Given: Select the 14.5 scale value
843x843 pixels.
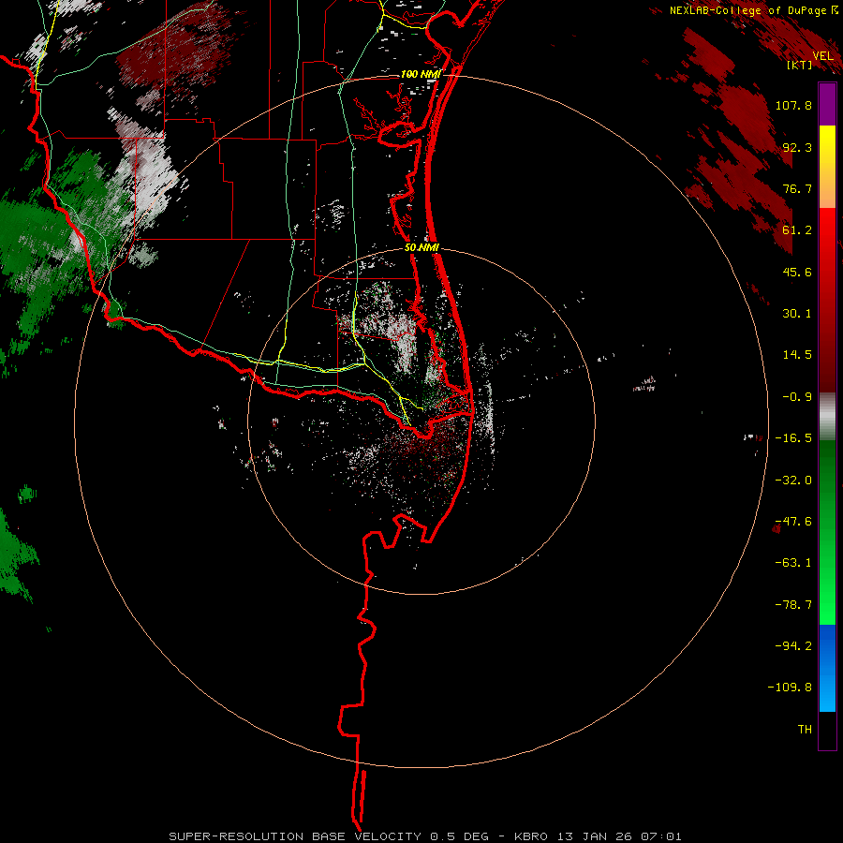Looking at the screenshot, I should (x=797, y=355).
